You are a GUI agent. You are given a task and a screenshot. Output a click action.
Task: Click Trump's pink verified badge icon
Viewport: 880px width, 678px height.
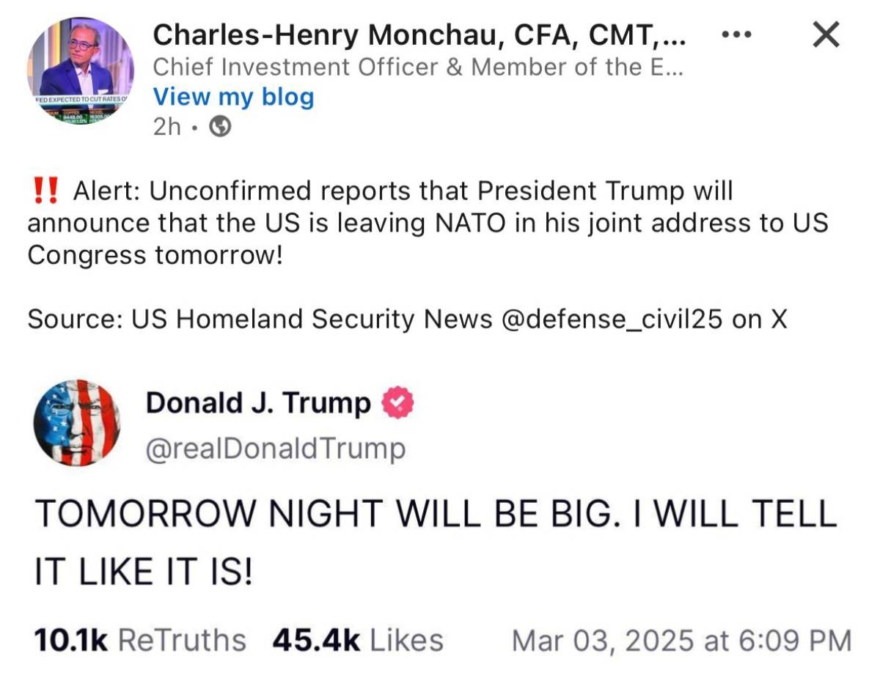click(398, 403)
